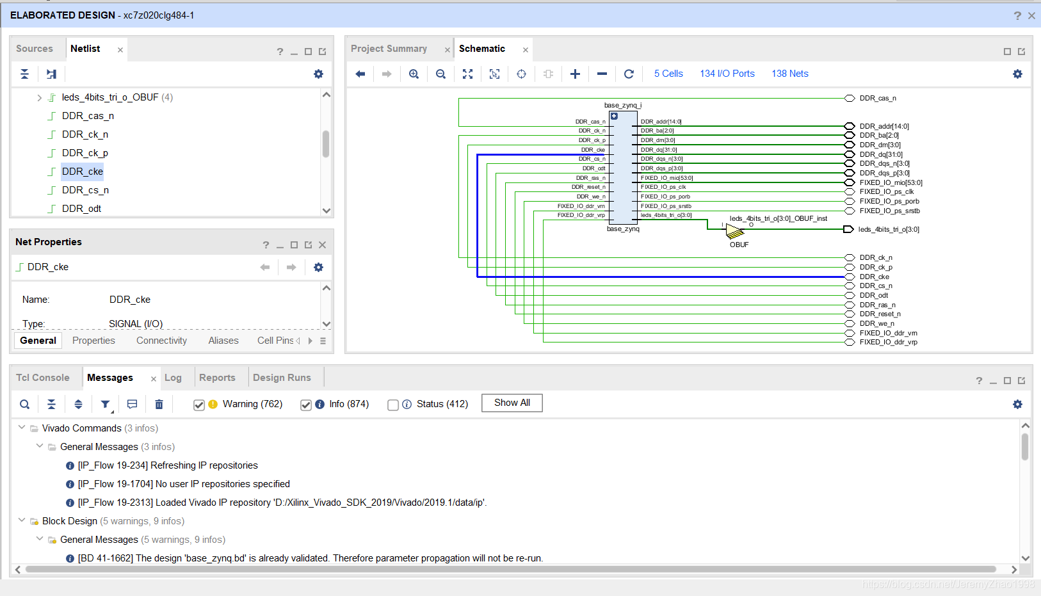The image size is (1041, 596).
Task: Delete messages with trash icon
Action: pyautogui.click(x=159, y=405)
